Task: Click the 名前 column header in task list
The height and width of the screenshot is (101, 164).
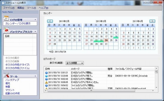Action: click(x=18, y=36)
